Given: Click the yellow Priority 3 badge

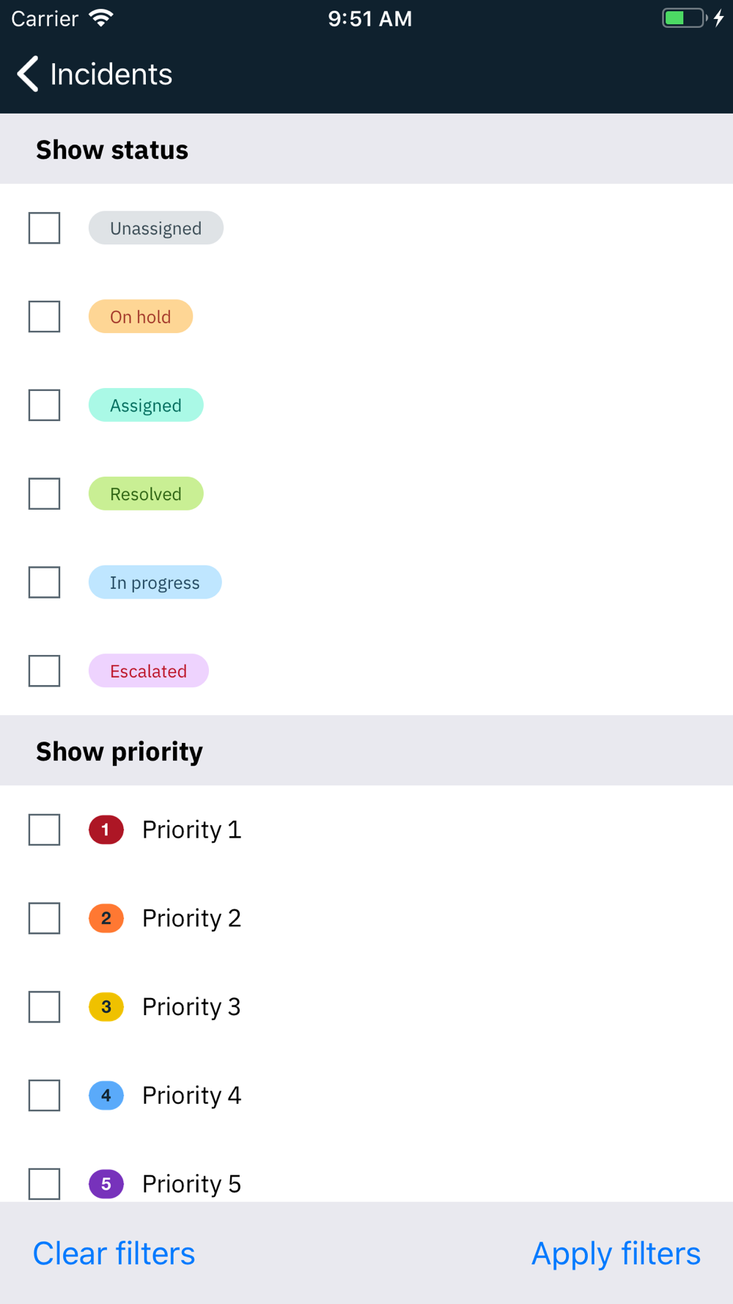Looking at the screenshot, I should [x=106, y=1007].
